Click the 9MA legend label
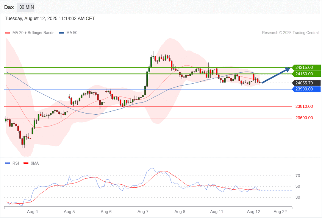The height and width of the screenshot is (218, 322). point(35,163)
